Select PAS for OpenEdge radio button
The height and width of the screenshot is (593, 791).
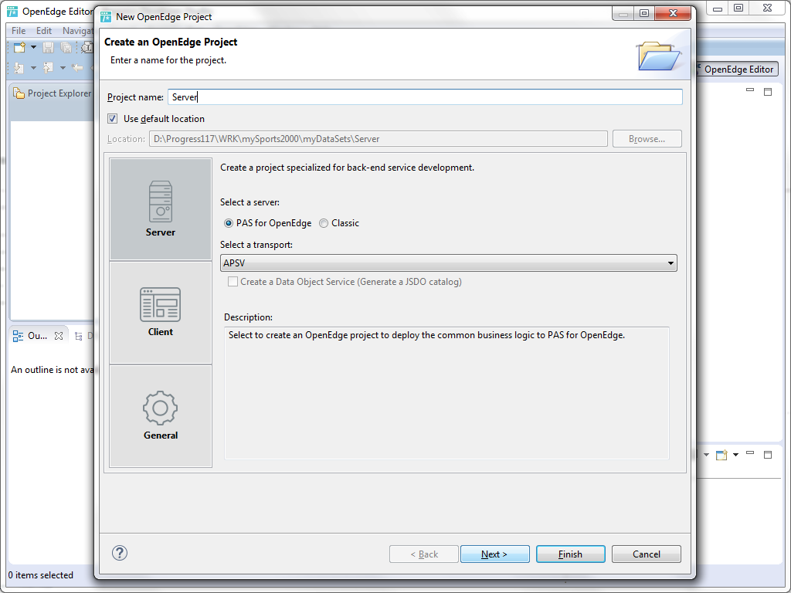(x=229, y=223)
